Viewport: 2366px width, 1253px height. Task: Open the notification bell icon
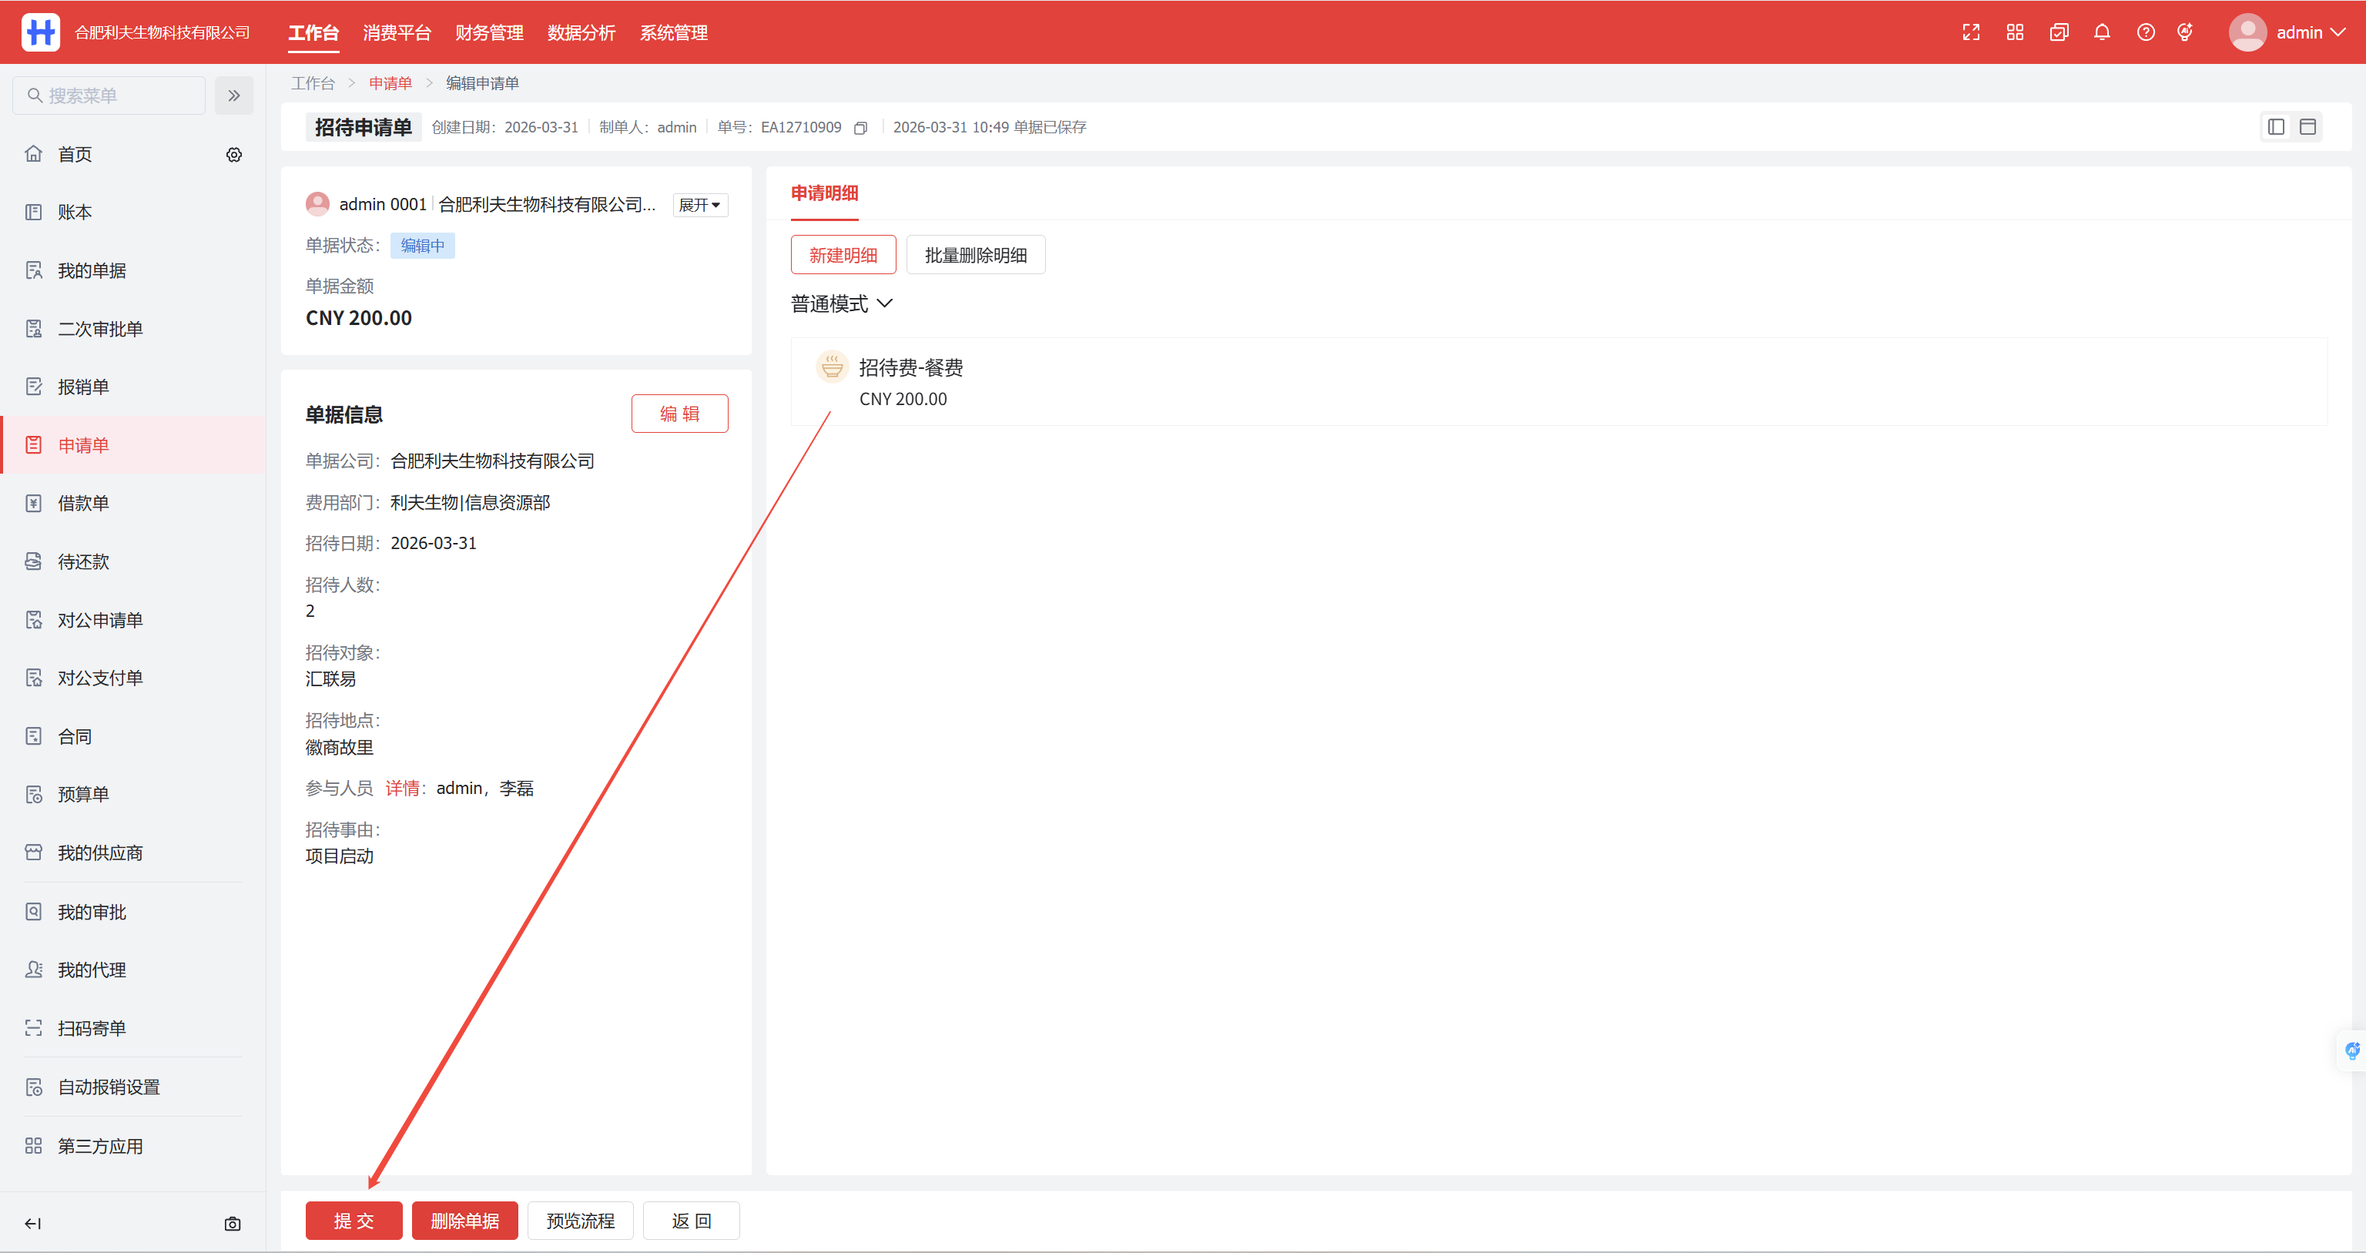click(2102, 32)
